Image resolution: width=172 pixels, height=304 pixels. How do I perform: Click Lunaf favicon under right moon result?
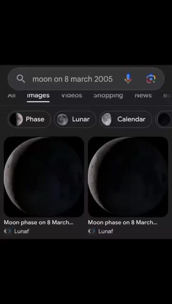point(92,231)
